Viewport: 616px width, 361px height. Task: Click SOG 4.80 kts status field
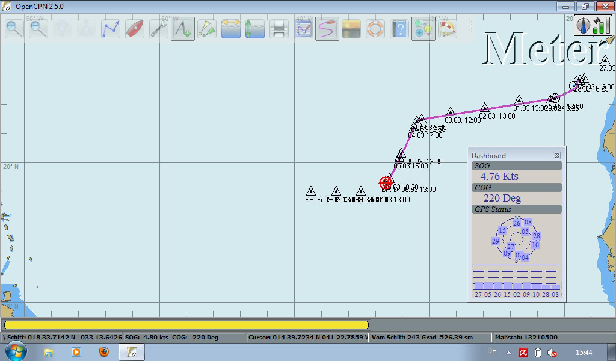[184, 337]
